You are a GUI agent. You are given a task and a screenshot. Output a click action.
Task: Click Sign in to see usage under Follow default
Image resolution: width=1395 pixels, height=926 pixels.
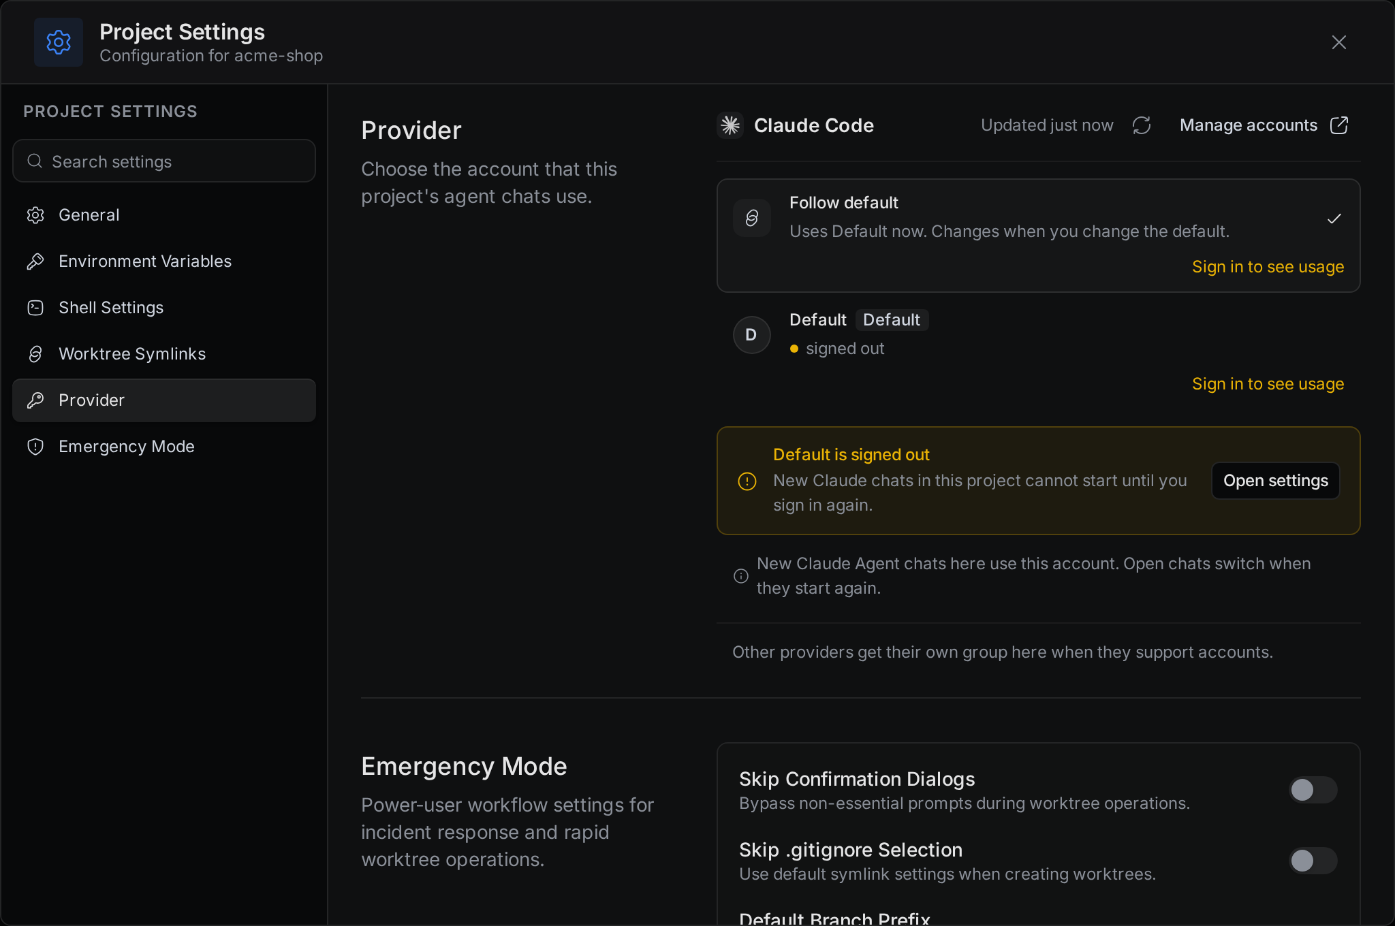1268,267
